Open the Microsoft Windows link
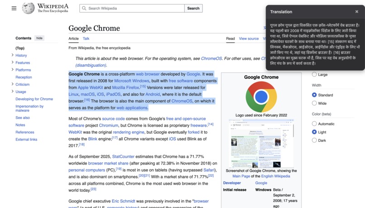Image resolution: width=365 pixels, height=208 pixels. (x=132, y=81)
